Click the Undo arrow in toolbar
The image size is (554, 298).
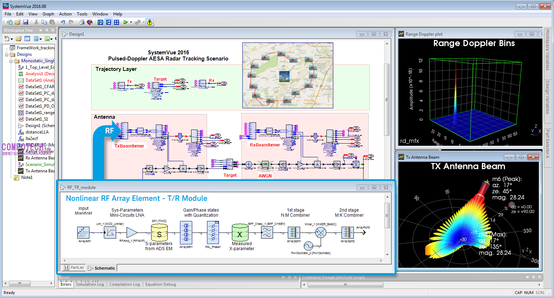coord(63,22)
